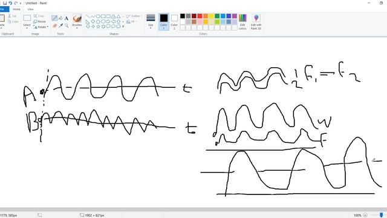This screenshot has width=387, height=218.
Task: Pick the purple color swatch
Action: click(234, 16)
